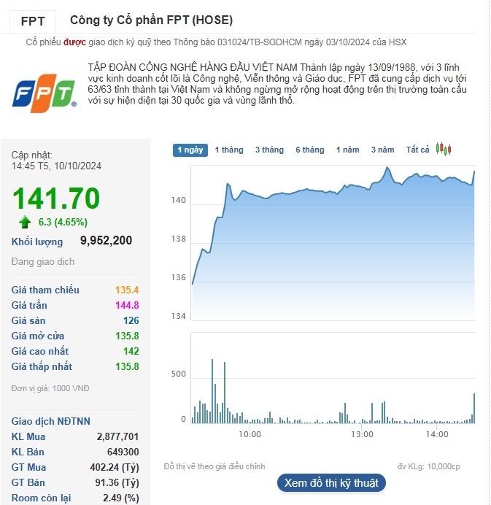
Task: Switch chart to 1 tháng range
Action: (229, 150)
